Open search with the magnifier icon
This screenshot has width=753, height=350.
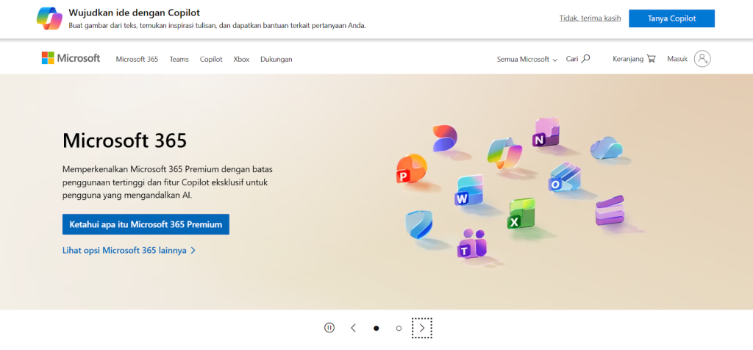point(585,59)
